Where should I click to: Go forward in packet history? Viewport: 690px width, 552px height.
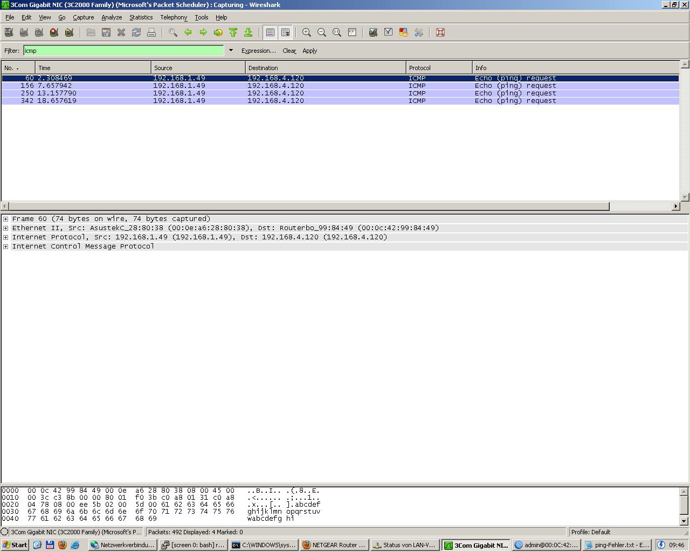(x=203, y=32)
